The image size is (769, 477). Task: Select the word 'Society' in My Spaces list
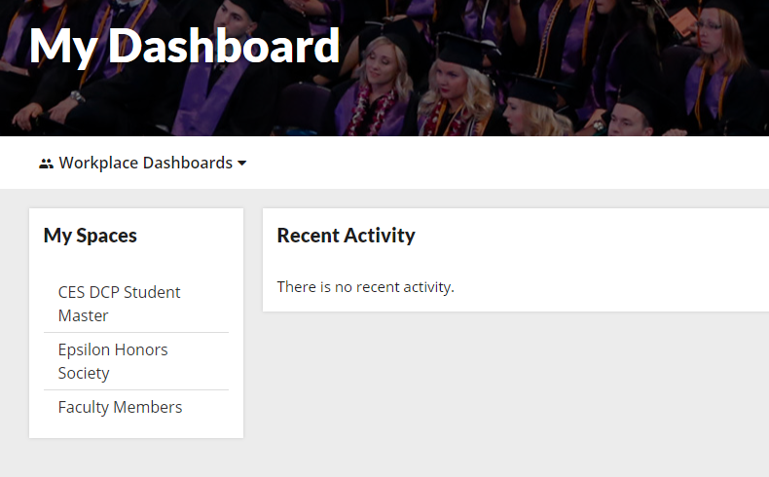point(84,373)
